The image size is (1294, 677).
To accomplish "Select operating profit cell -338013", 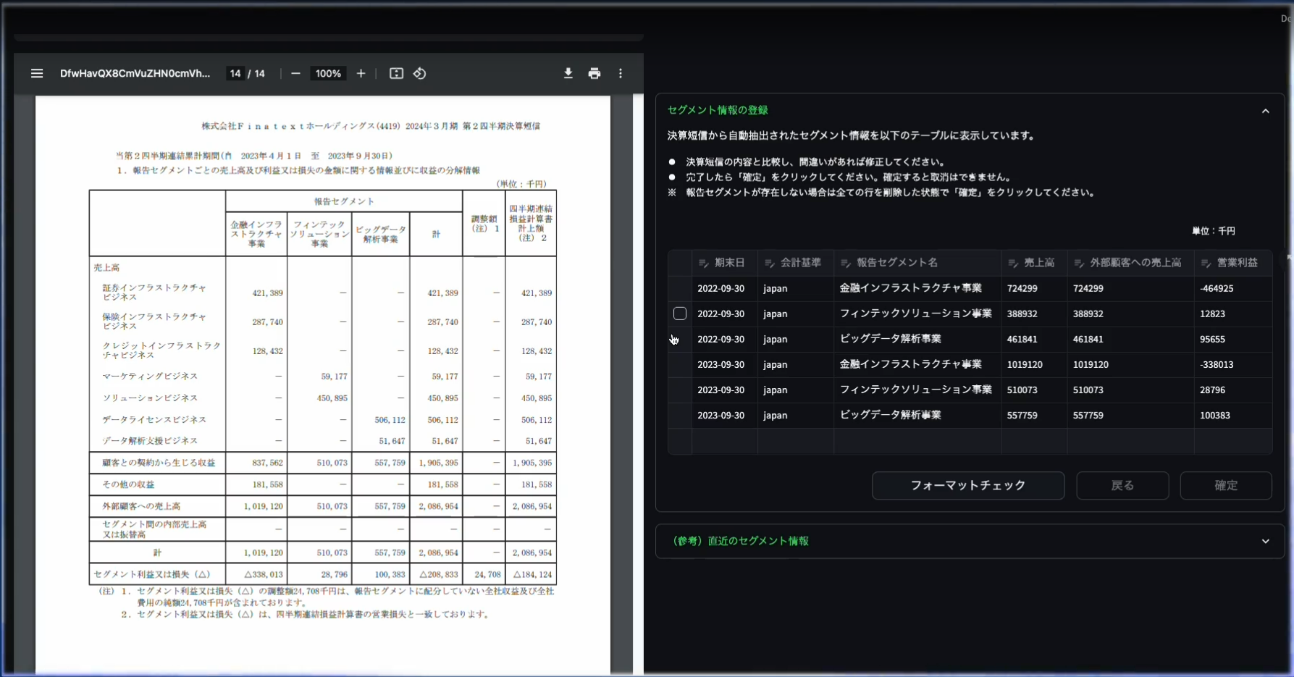I will (x=1233, y=364).
